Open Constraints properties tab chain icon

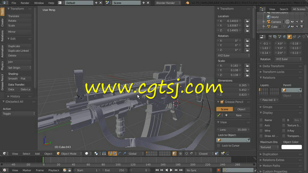294,37
